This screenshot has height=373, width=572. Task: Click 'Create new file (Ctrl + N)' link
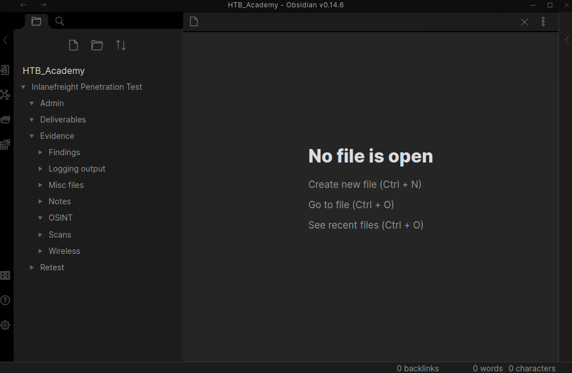[365, 185]
